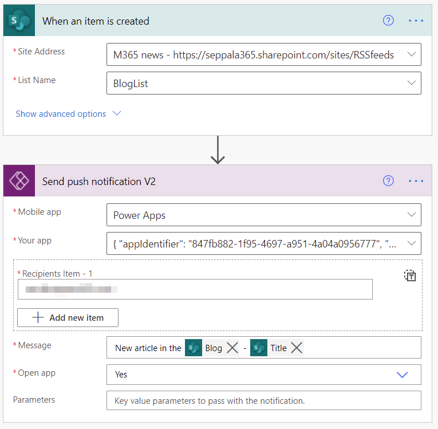Click the Blog SharePoint token icon
438x429 pixels.
(x=194, y=348)
